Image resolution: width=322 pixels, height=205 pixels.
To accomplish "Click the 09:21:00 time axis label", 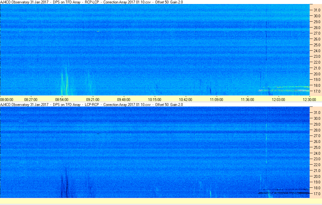I will (93, 100).
